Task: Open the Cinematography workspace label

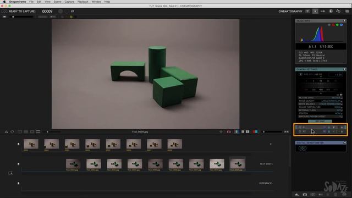Action: (290, 11)
